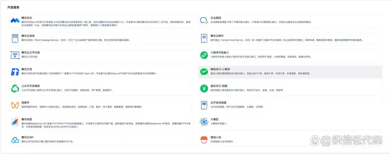The width and height of the screenshot is (390, 154).
Task: Open the 微信支付-小程序 title
Action: pos(220,69)
